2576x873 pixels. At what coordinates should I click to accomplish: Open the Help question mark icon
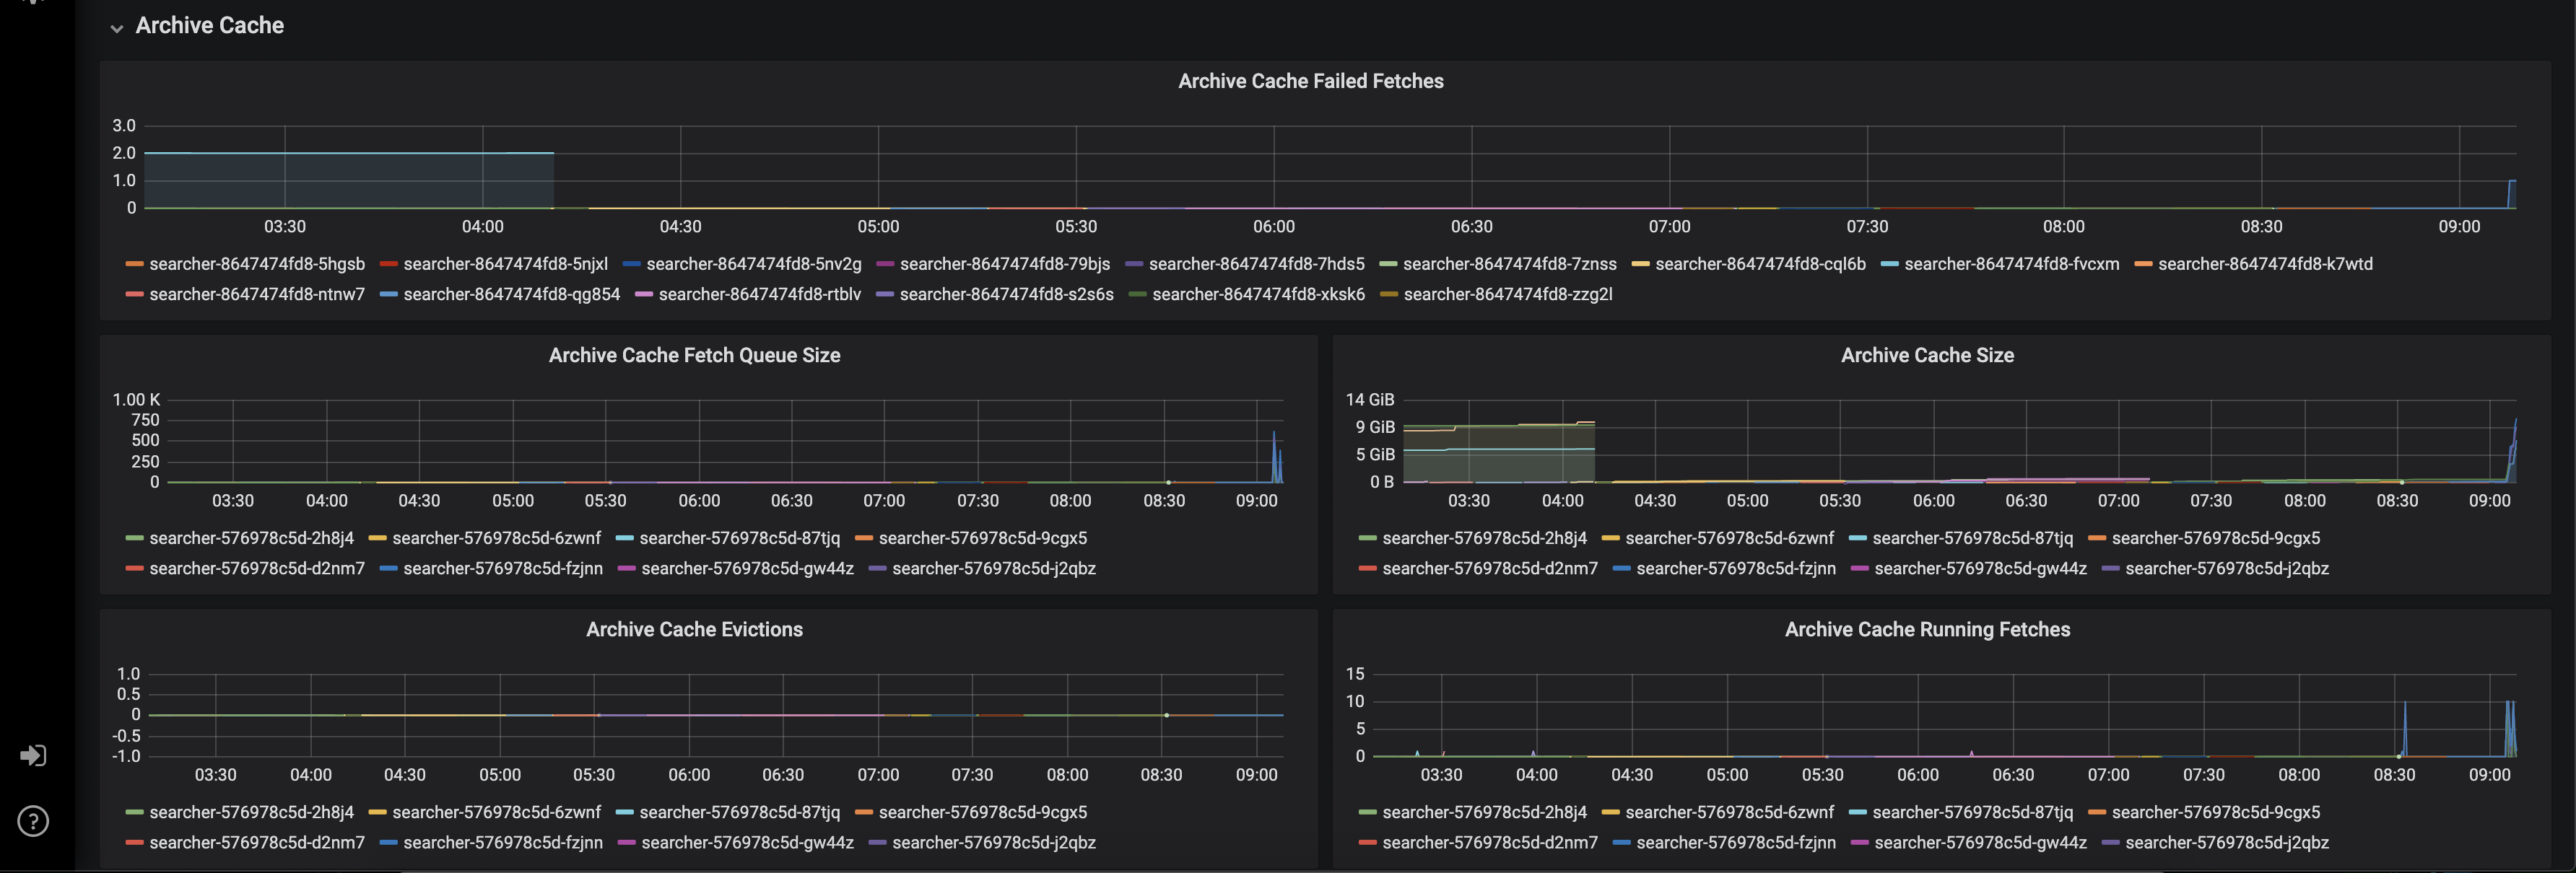pyautogui.click(x=33, y=821)
